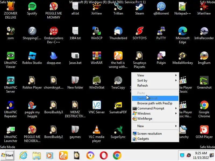Screen dimensions: 215x161
Task: Expand the New submenu
Action: click(155, 126)
